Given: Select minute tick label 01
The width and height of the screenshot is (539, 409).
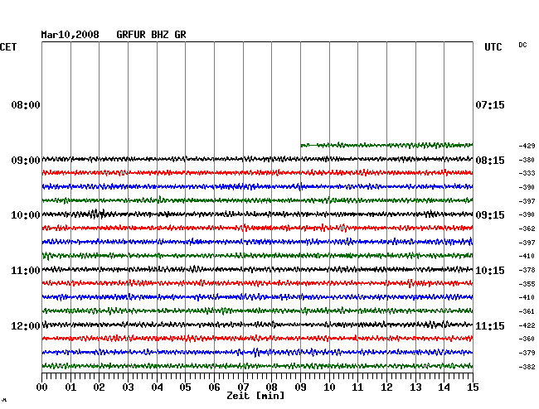Looking at the screenshot, I should click(70, 387).
